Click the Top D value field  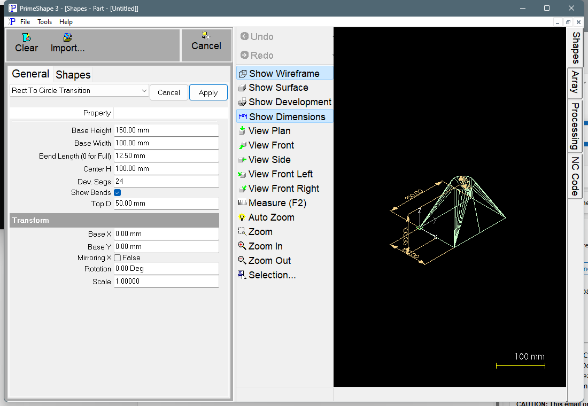[166, 204]
